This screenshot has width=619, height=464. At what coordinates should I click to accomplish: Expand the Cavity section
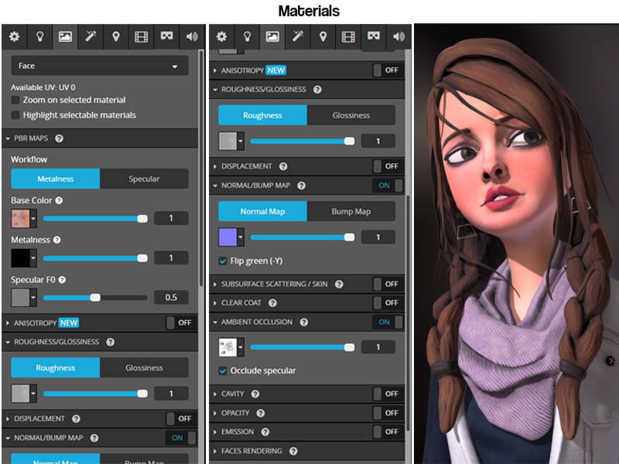tap(232, 394)
